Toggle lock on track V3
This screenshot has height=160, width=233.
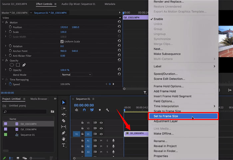tap(82, 122)
